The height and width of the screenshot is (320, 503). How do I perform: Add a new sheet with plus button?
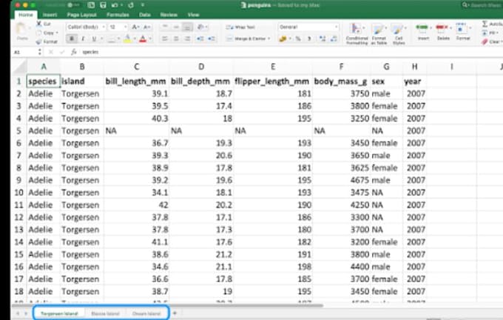pyautogui.click(x=175, y=313)
